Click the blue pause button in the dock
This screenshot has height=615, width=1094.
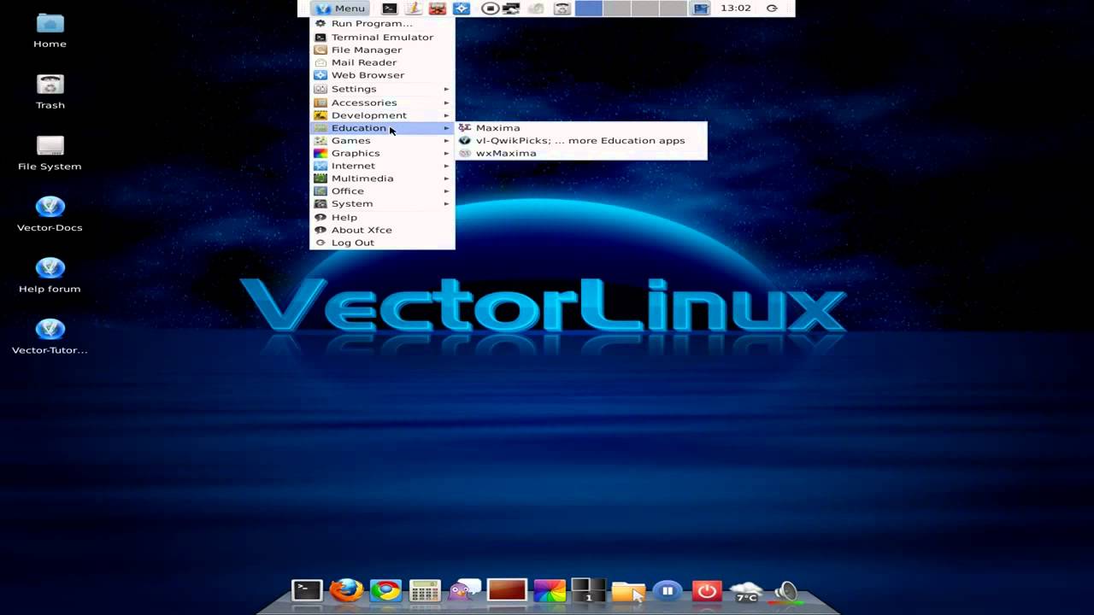pos(668,589)
